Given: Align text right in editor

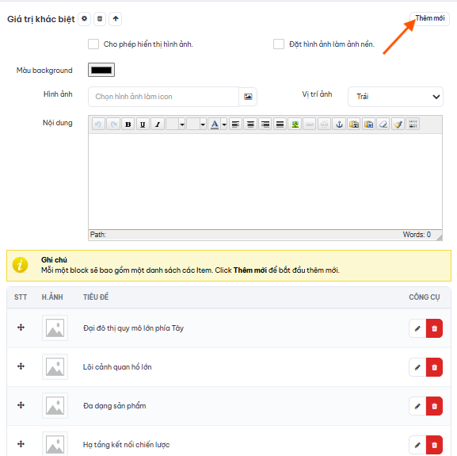Looking at the screenshot, I should point(265,125).
